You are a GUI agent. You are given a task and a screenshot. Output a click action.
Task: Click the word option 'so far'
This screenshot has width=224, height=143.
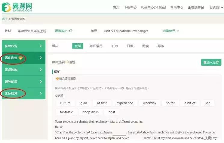(x=170, y=103)
